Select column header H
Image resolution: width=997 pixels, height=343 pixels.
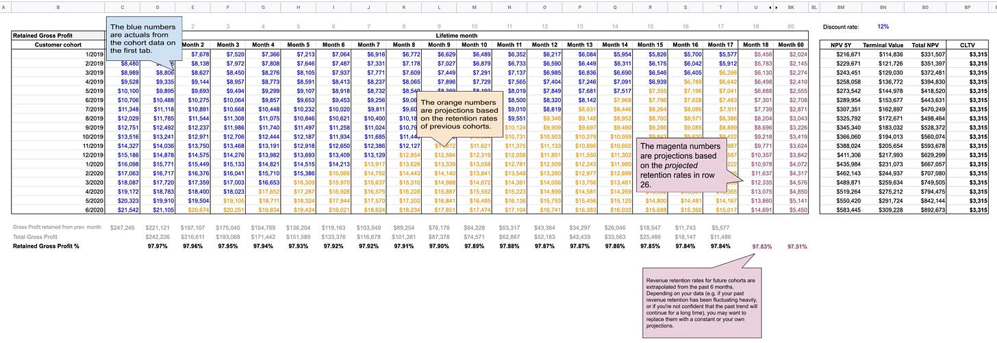299,6
